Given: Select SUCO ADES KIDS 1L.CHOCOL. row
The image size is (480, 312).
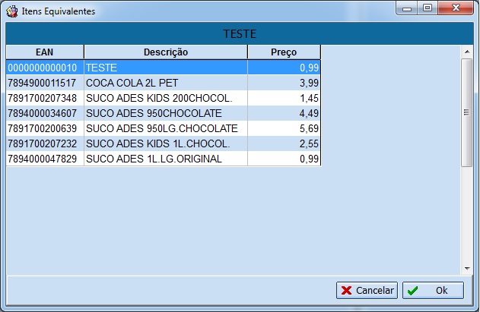Looking at the screenshot, I should [166, 143].
